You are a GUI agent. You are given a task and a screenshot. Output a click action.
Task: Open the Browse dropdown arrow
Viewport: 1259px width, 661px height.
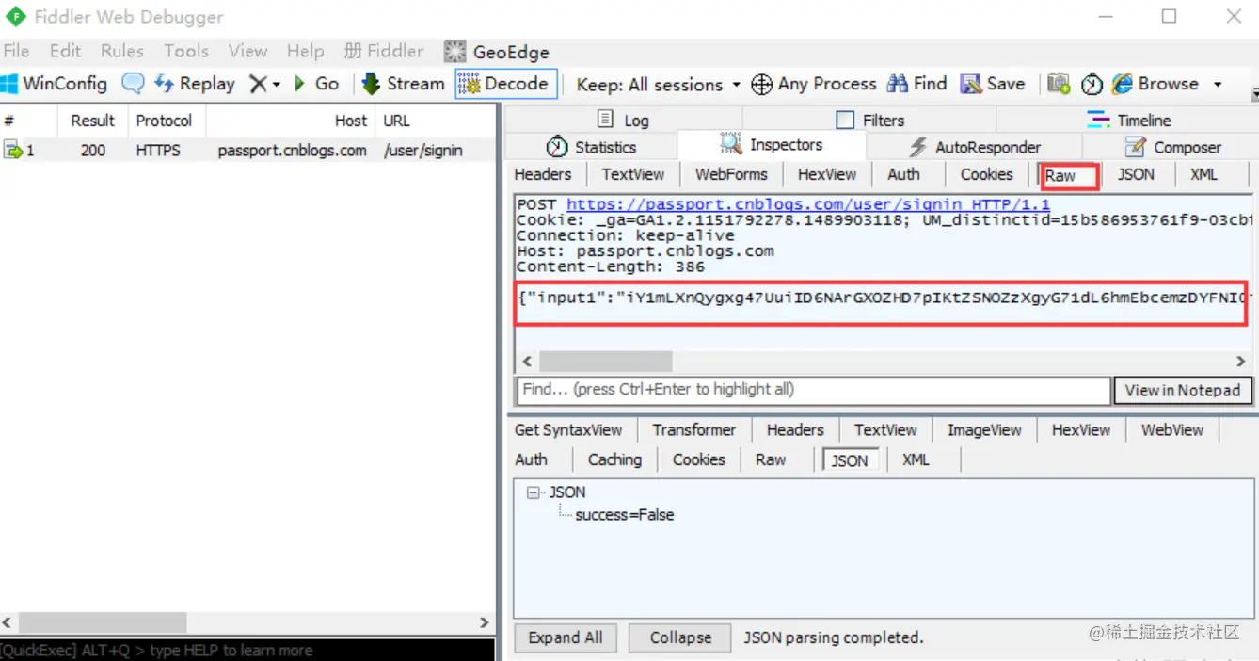[1217, 85]
